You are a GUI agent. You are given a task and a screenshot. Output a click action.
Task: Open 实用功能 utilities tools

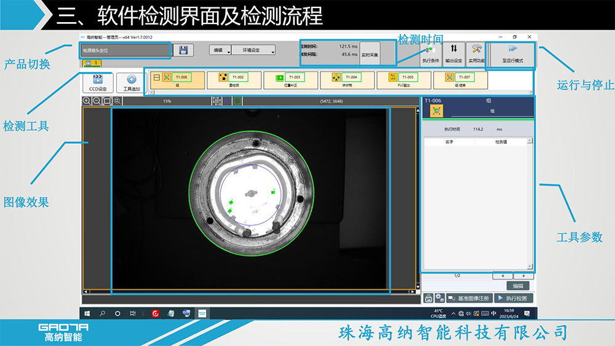click(x=476, y=54)
